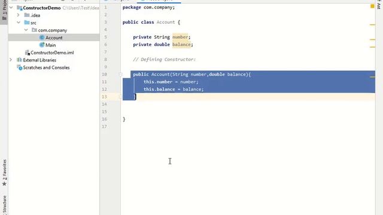Collapse the ConstructorDemo project root
Screen dimensions: 383x215
click(x=11, y=8)
